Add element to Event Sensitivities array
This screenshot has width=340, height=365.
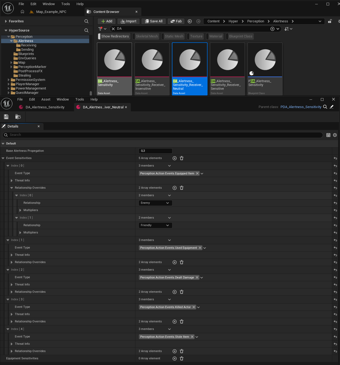(175, 158)
